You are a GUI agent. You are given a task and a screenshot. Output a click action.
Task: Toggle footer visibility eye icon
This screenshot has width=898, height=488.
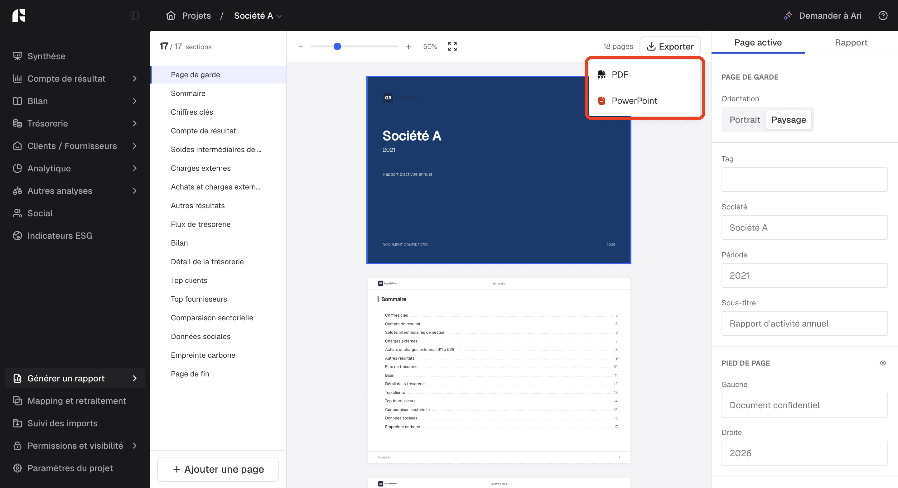[x=883, y=363]
